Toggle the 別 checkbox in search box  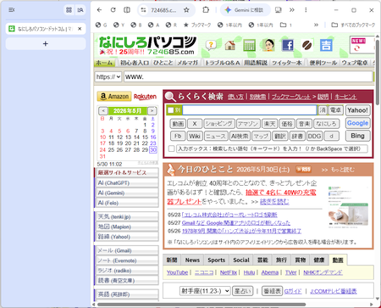170,110
